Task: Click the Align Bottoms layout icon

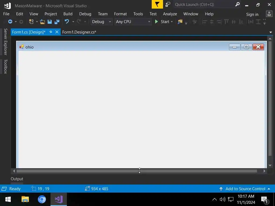Action: pos(241,22)
